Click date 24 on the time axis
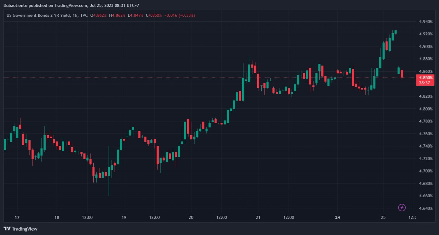 (x=337, y=217)
